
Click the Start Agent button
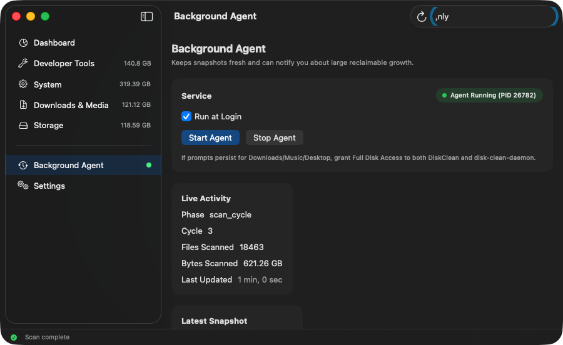pos(210,137)
